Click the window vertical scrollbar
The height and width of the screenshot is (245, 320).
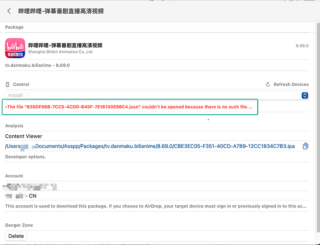click(318, 126)
